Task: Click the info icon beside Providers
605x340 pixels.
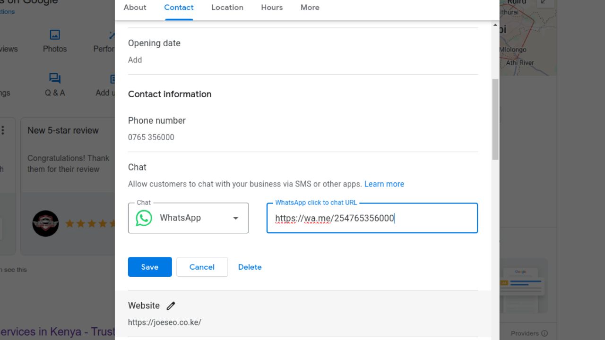Action: point(544,333)
